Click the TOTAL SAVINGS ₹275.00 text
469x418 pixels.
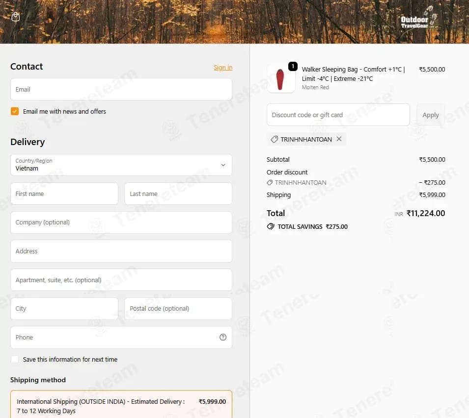(x=312, y=227)
